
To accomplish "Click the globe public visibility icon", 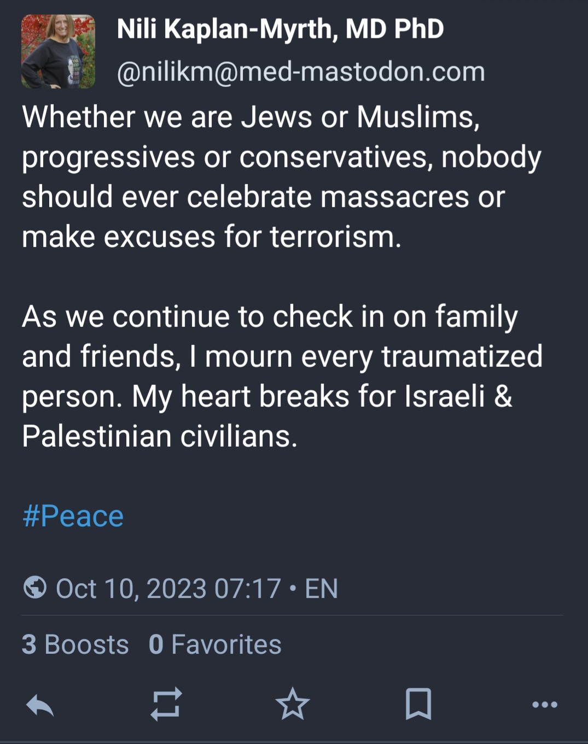I will [35, 588].
